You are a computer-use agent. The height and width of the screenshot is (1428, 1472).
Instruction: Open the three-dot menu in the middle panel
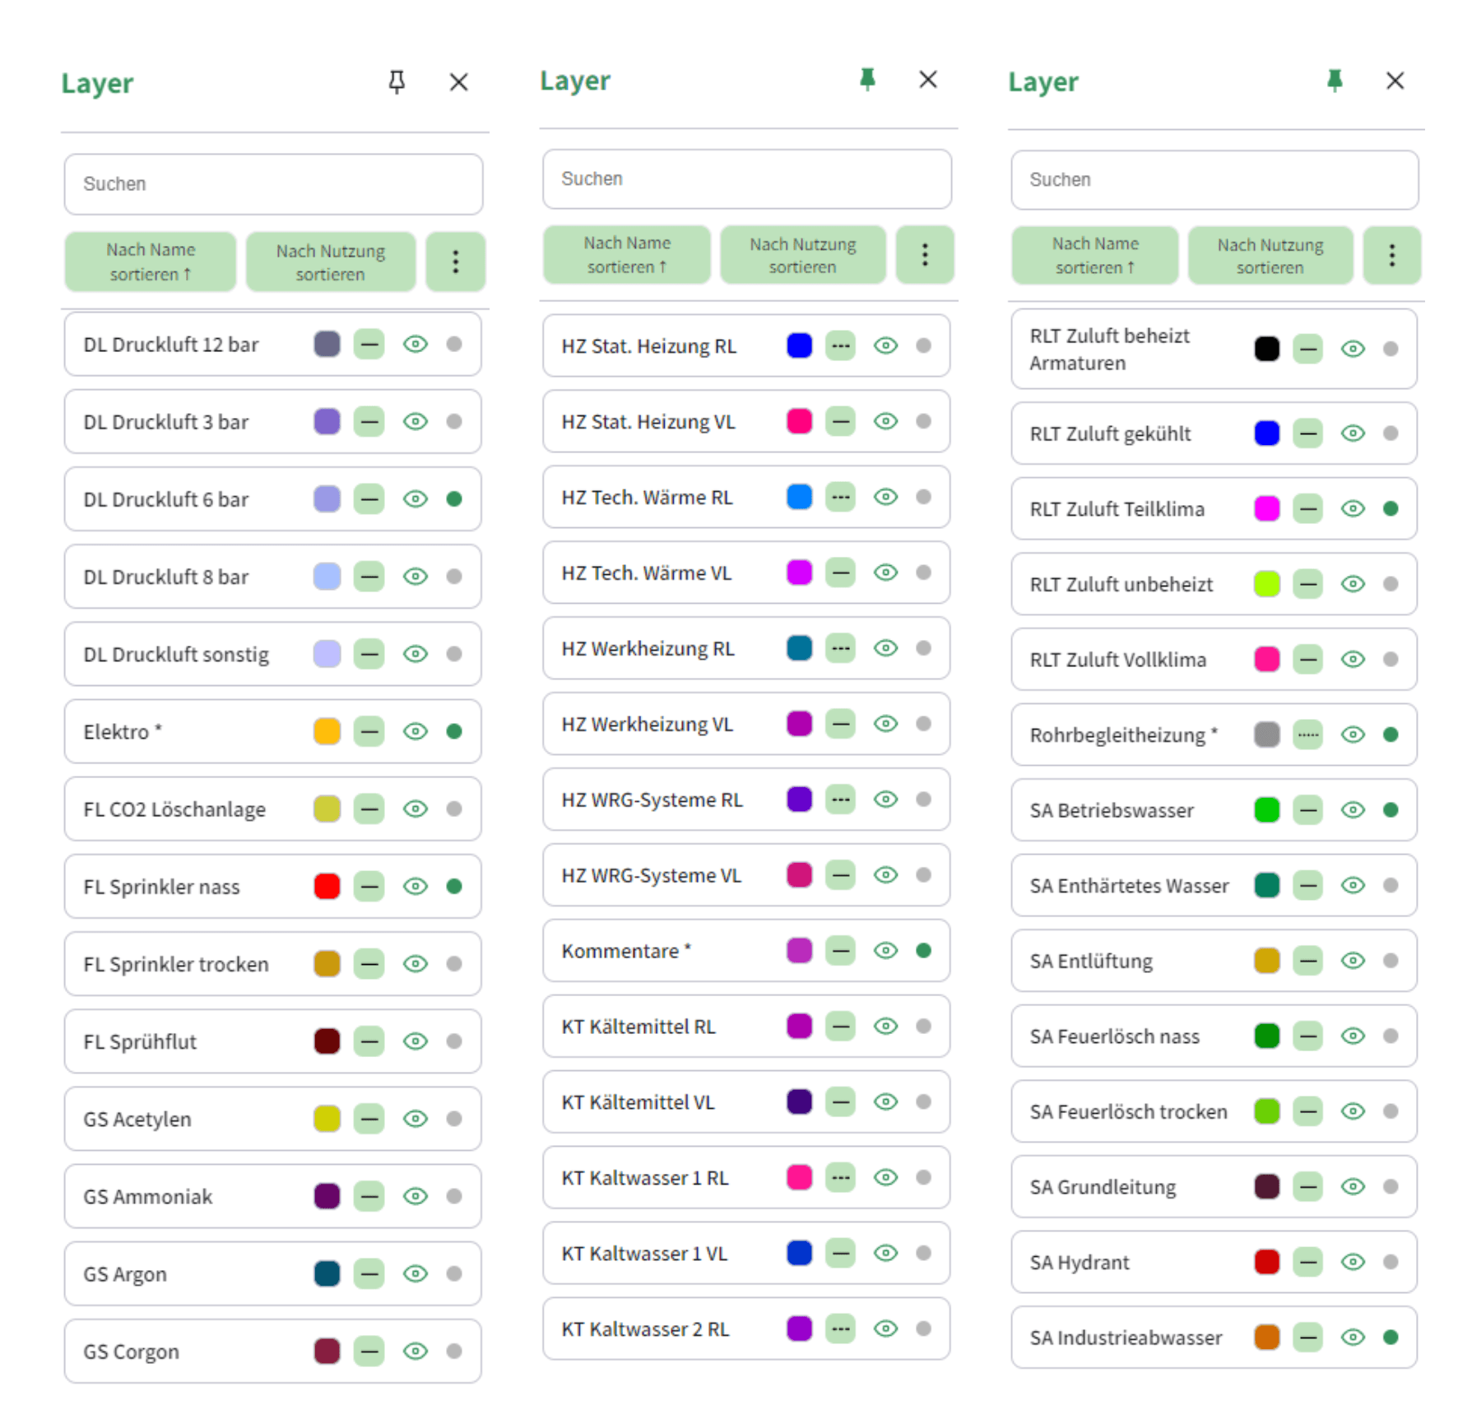click(x=925, y=255)
